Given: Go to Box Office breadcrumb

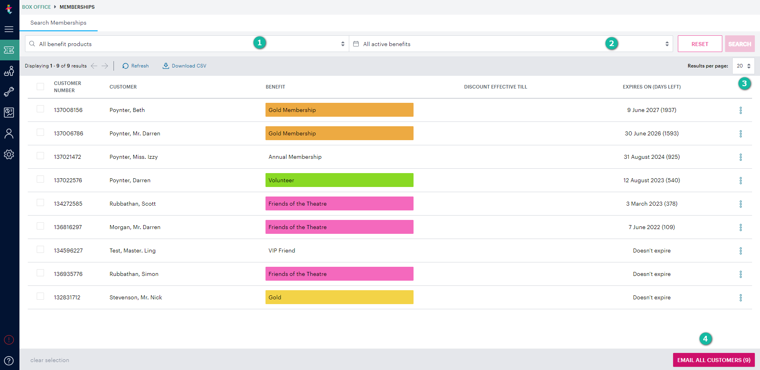Looking at the screenshot, I should point(37,7).
